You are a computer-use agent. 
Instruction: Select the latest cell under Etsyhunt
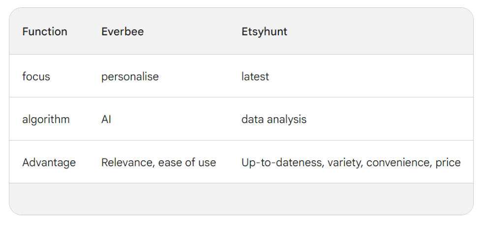point(255,76)
